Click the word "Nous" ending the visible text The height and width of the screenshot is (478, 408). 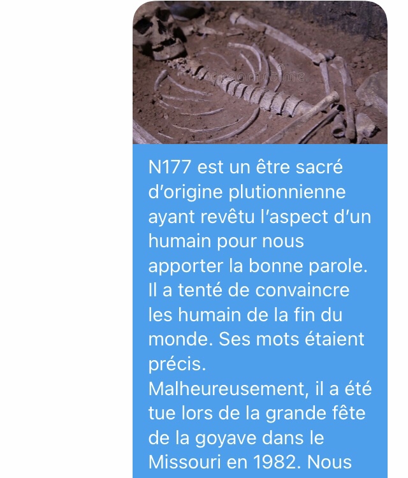tap(330, 462)
